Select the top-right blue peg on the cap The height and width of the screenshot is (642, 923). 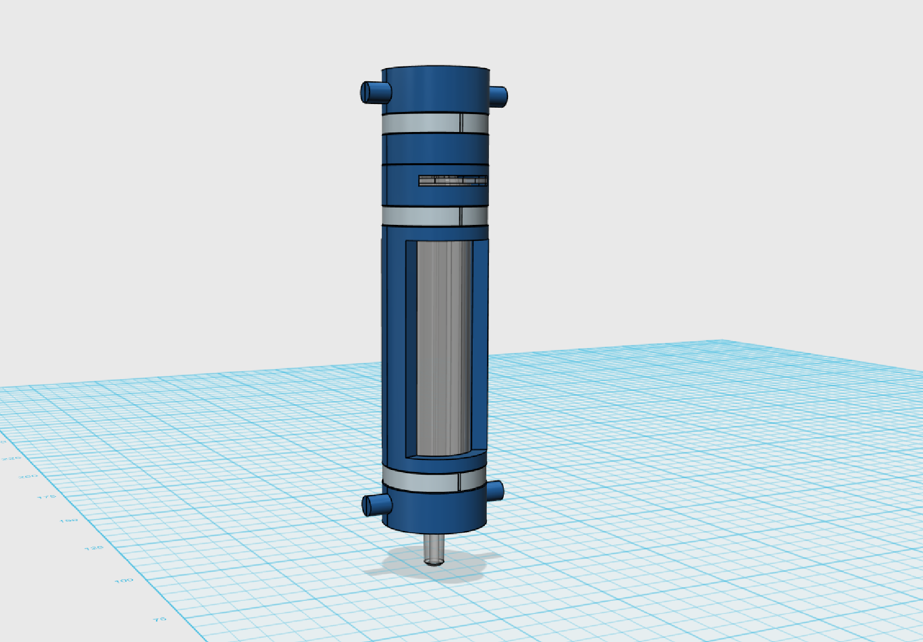(x=498, y=96)
